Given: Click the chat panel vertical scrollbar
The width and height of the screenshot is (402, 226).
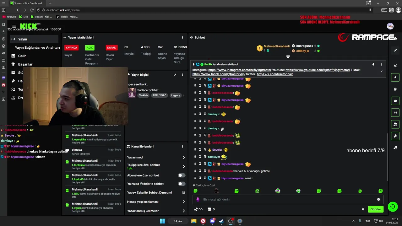Looking at the screenshot, I should pyautogui.click(x=387, y=157).
